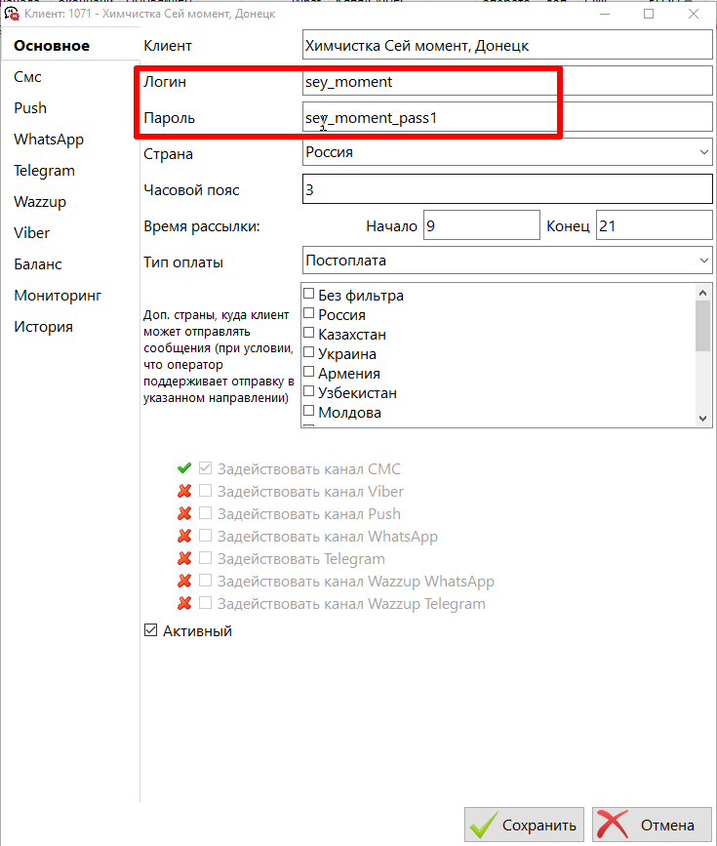Image resolution: width=717 pixels, height=846 pixels.
Task: Tick the Армения country checkbox
Action: pos(309,373)
